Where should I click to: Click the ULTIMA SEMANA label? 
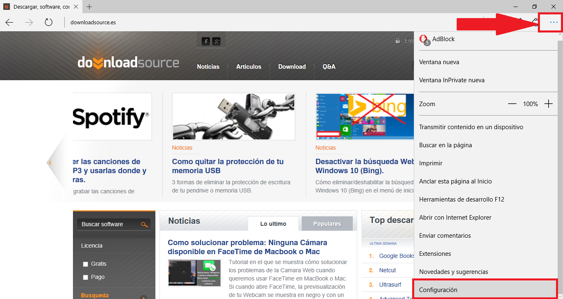click(x=383, y=243)
